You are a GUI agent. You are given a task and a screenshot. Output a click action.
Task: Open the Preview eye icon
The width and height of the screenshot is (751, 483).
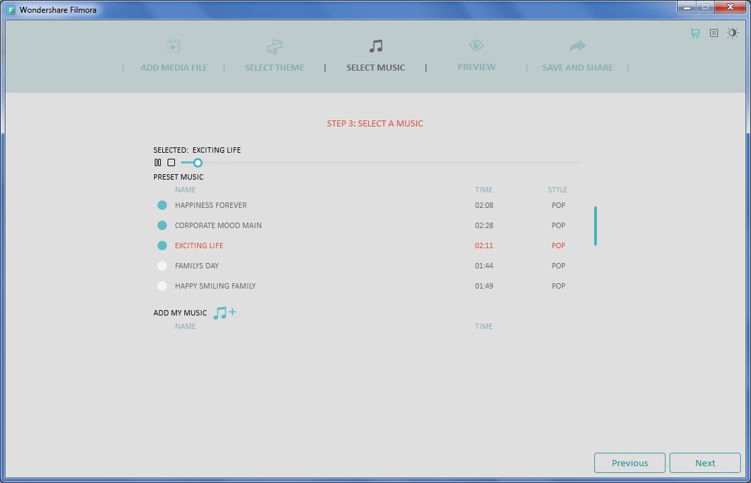pos(476,46)
